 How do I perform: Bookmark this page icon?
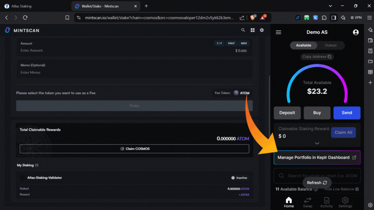67,18
